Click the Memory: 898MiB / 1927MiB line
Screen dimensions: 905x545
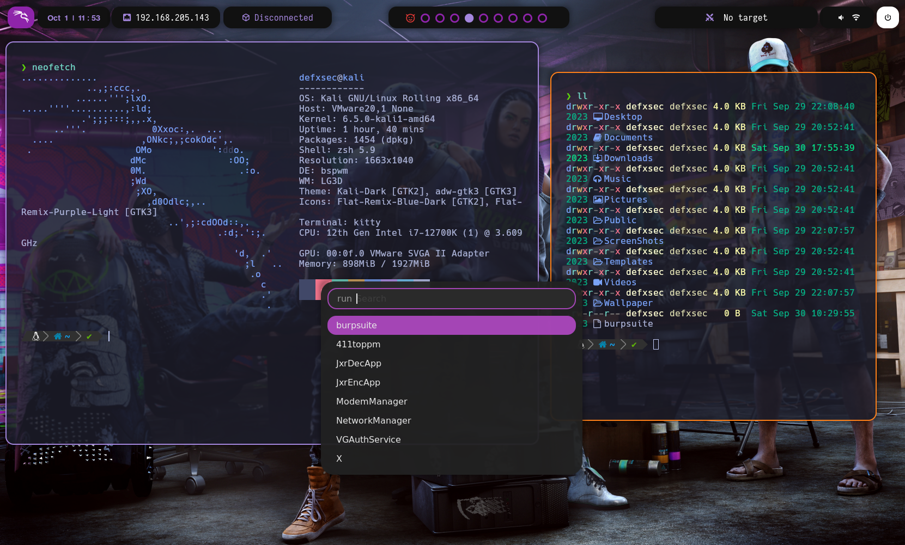click(364, 264)
